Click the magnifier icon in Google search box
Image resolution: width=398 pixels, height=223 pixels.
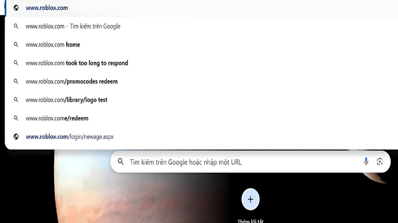[121, 161]
